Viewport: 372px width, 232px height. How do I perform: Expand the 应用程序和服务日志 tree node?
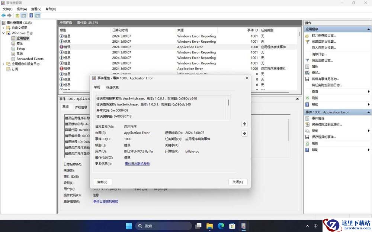(3, 64)
